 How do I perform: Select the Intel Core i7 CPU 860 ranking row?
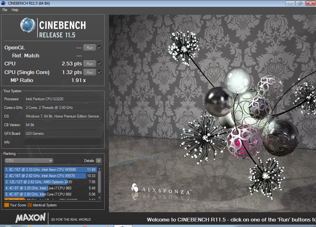tap(50, 194)
